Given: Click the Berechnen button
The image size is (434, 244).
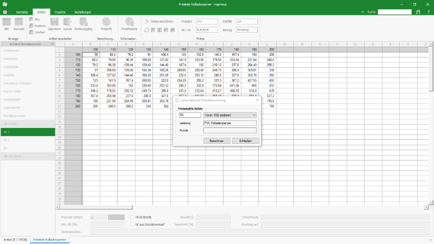Looking at the screenshot, I should click(x=216, y=141).
